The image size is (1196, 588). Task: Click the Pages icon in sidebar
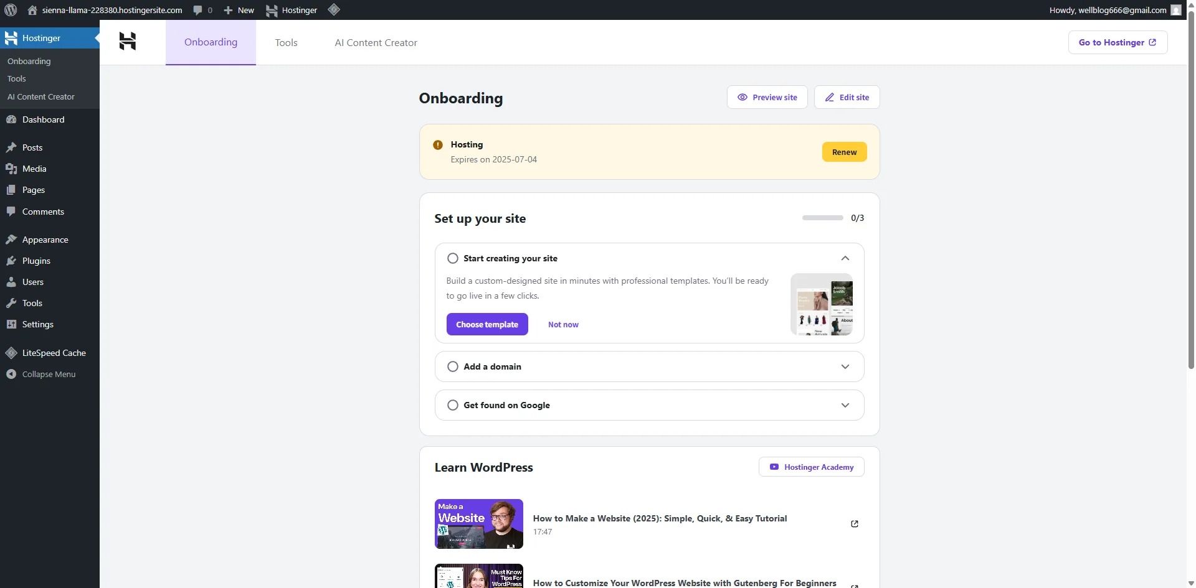coord(11,190)
